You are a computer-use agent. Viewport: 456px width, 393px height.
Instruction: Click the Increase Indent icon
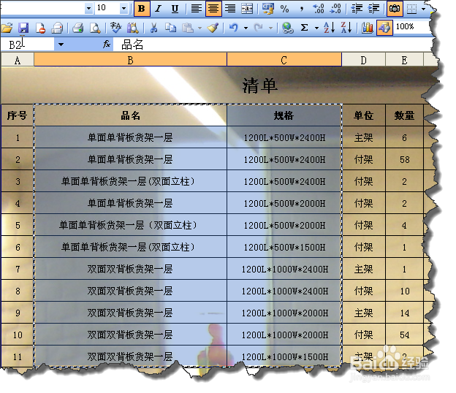tap(373, 9)
